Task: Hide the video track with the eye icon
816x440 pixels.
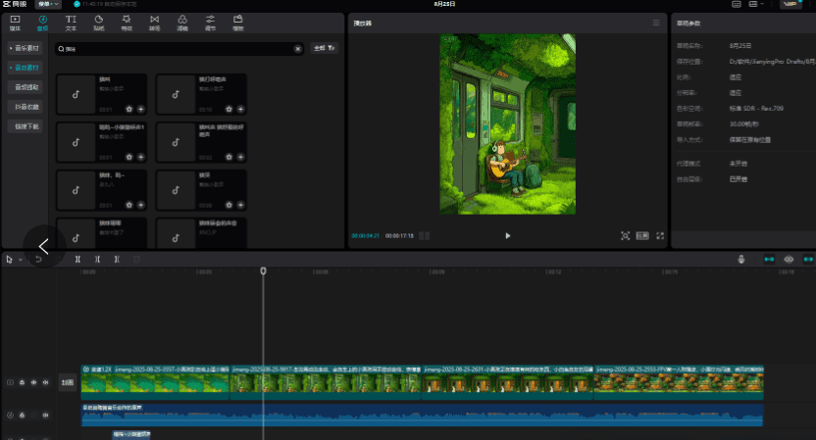Action: coord(33,382)
